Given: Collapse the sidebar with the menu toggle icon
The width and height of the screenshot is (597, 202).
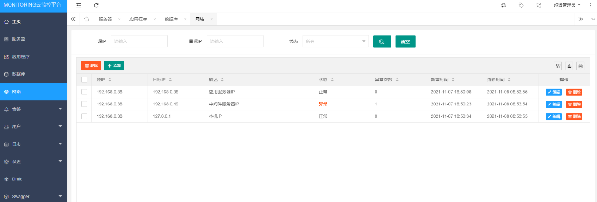Looking at the screenshot, I should click(79, 5).
